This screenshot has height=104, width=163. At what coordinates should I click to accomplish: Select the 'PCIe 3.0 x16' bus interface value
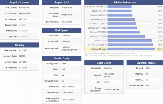67,22
